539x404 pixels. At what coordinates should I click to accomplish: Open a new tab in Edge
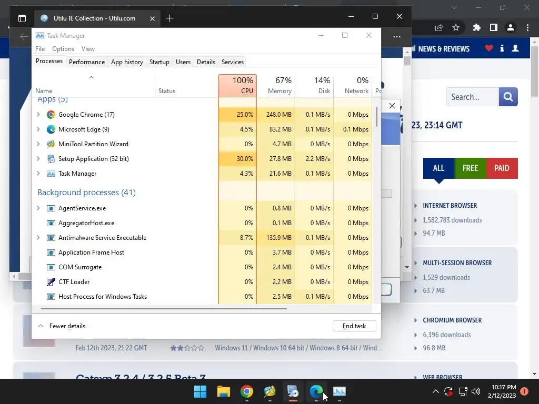169,18
